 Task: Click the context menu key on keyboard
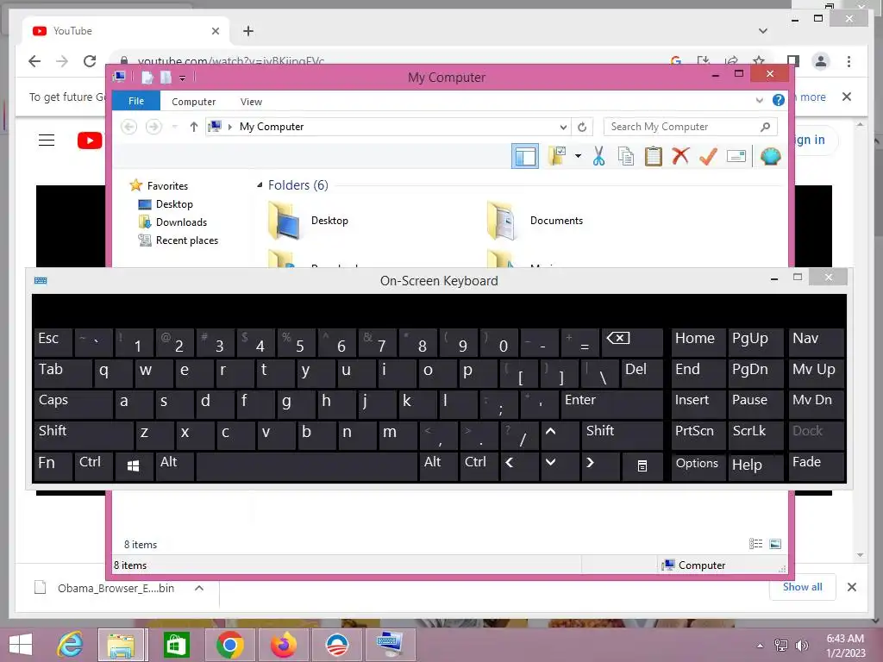point(642,466)
